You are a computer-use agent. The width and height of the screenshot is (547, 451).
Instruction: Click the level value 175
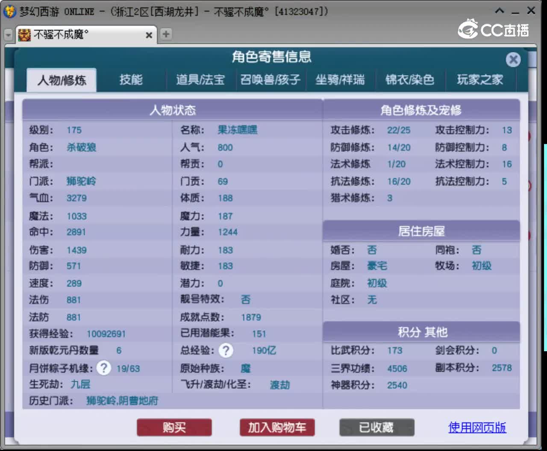coord(74,130)
